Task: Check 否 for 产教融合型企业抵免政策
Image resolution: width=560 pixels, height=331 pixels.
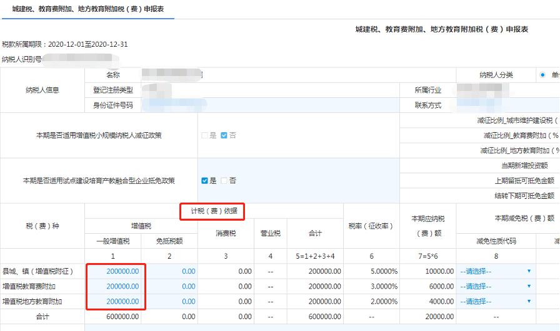Action: pos(224,181)
